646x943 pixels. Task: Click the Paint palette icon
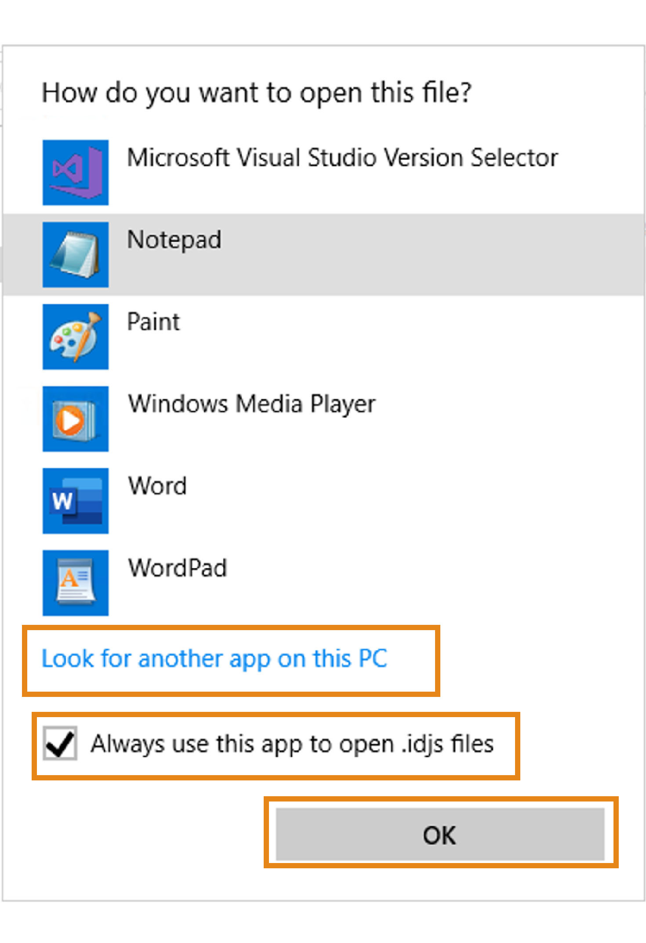tap(76, 337)
